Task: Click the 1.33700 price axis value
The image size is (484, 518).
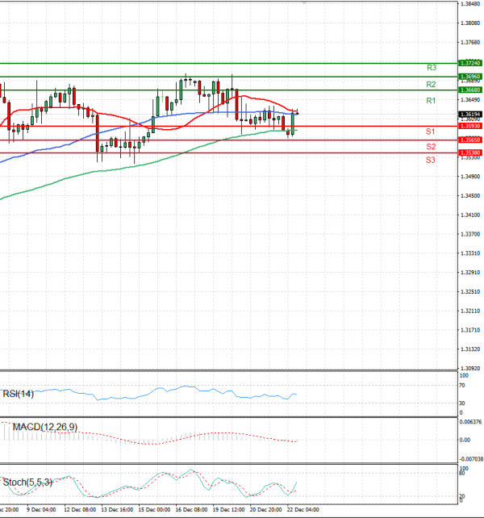Action: (x=470, y=234)
